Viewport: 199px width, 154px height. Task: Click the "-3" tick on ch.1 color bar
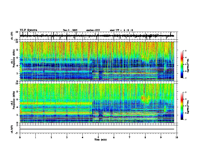[185, 51]
